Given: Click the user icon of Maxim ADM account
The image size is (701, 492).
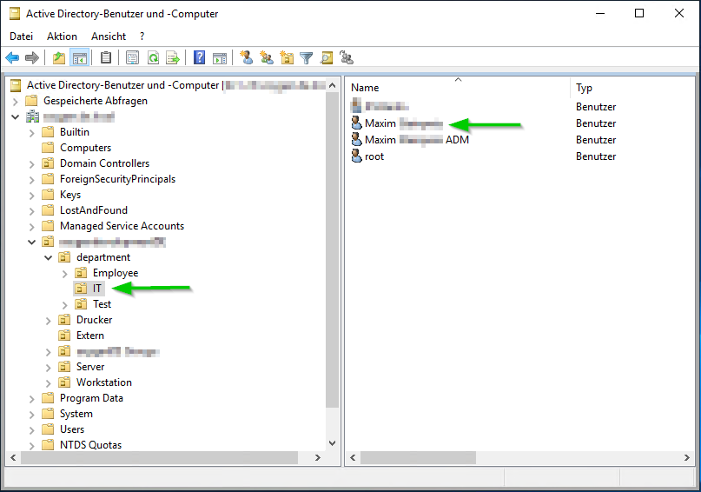Looking at the screenshot, I should coord(356,140).
